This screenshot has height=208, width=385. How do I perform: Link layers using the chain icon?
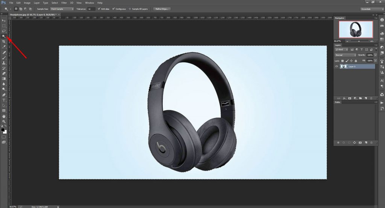(x=339, y=98)
